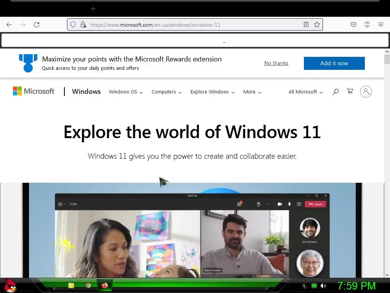Bookmark this page with the star icon
The image size is (390, 293).
316,24
